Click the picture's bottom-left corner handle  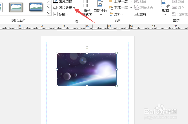tap(57, 86)
